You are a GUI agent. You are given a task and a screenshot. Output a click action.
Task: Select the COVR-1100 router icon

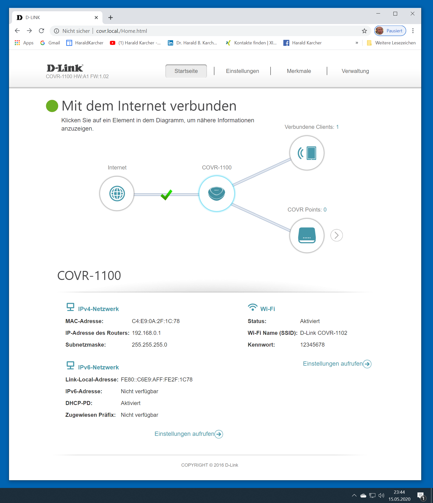point(217,193)
